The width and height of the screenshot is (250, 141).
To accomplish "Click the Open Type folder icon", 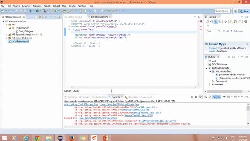I will tap(64, 11).
